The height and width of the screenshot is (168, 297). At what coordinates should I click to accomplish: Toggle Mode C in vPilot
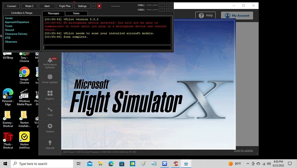point(29,6)
